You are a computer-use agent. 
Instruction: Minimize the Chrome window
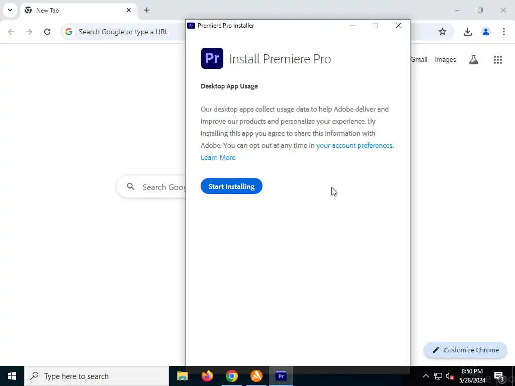pyautogui.click(x=457, y=10)
